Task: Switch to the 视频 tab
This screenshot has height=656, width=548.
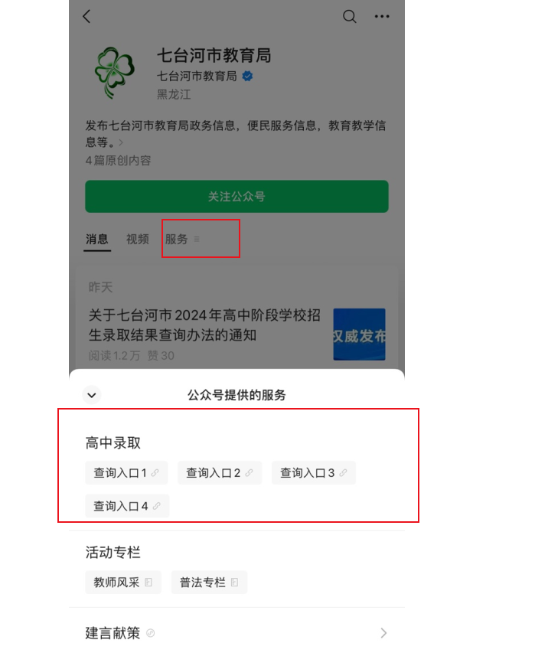Action: click(x=138, y=240)
